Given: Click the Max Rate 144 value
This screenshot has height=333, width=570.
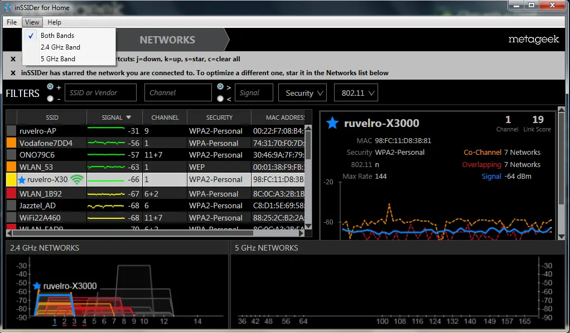Looking at the screenshot, I should pos(381,177).
